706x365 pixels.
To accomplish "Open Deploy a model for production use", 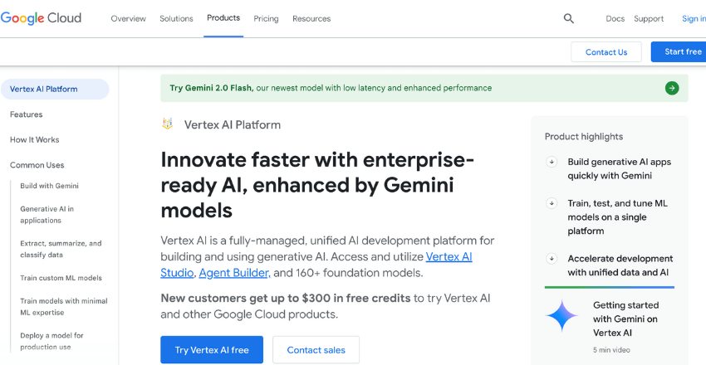I will coord(51,341).
